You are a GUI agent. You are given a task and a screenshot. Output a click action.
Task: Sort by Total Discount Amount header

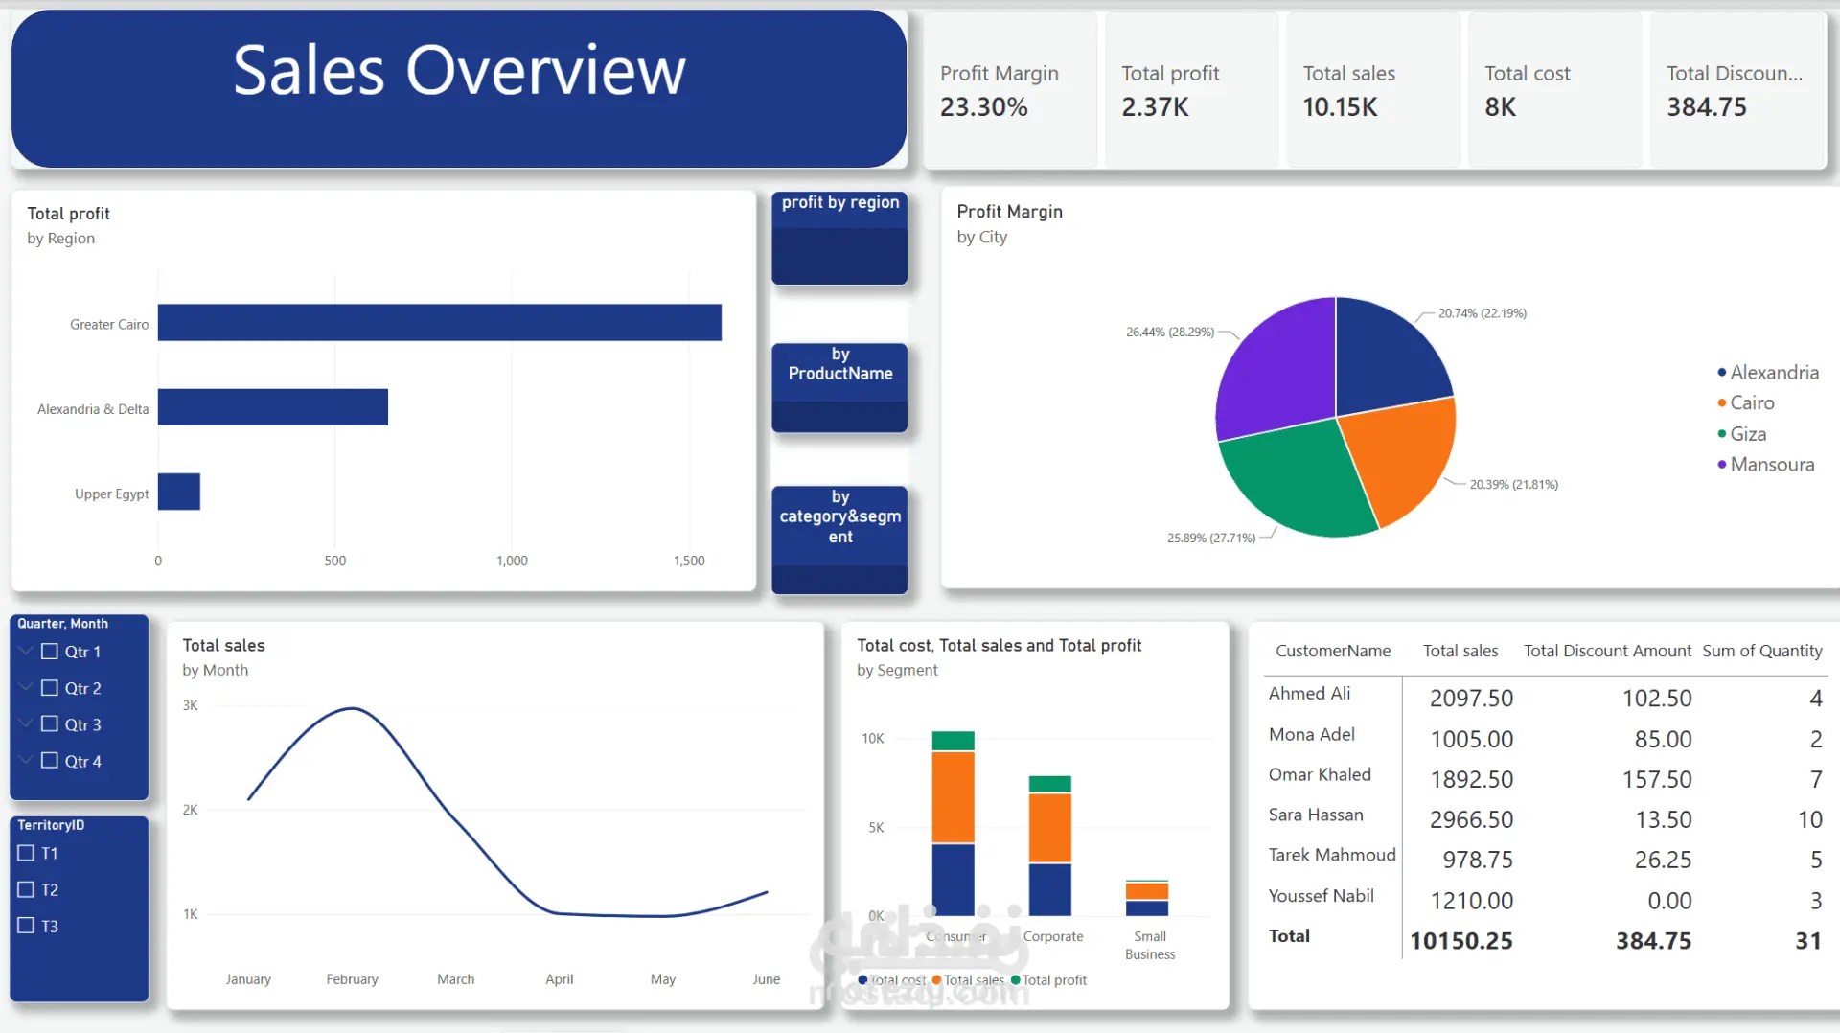tap(1607, 651)
